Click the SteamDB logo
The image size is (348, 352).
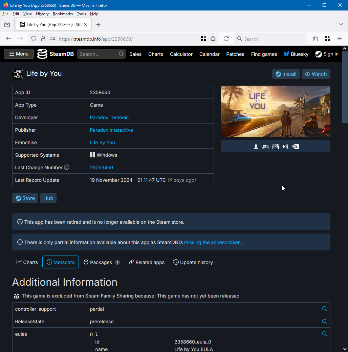(56, 54)
